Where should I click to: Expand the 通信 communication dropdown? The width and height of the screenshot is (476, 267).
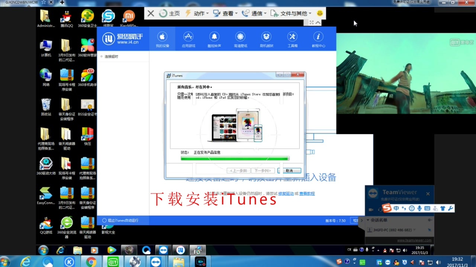pyautogui.click(x=254, y=13)
